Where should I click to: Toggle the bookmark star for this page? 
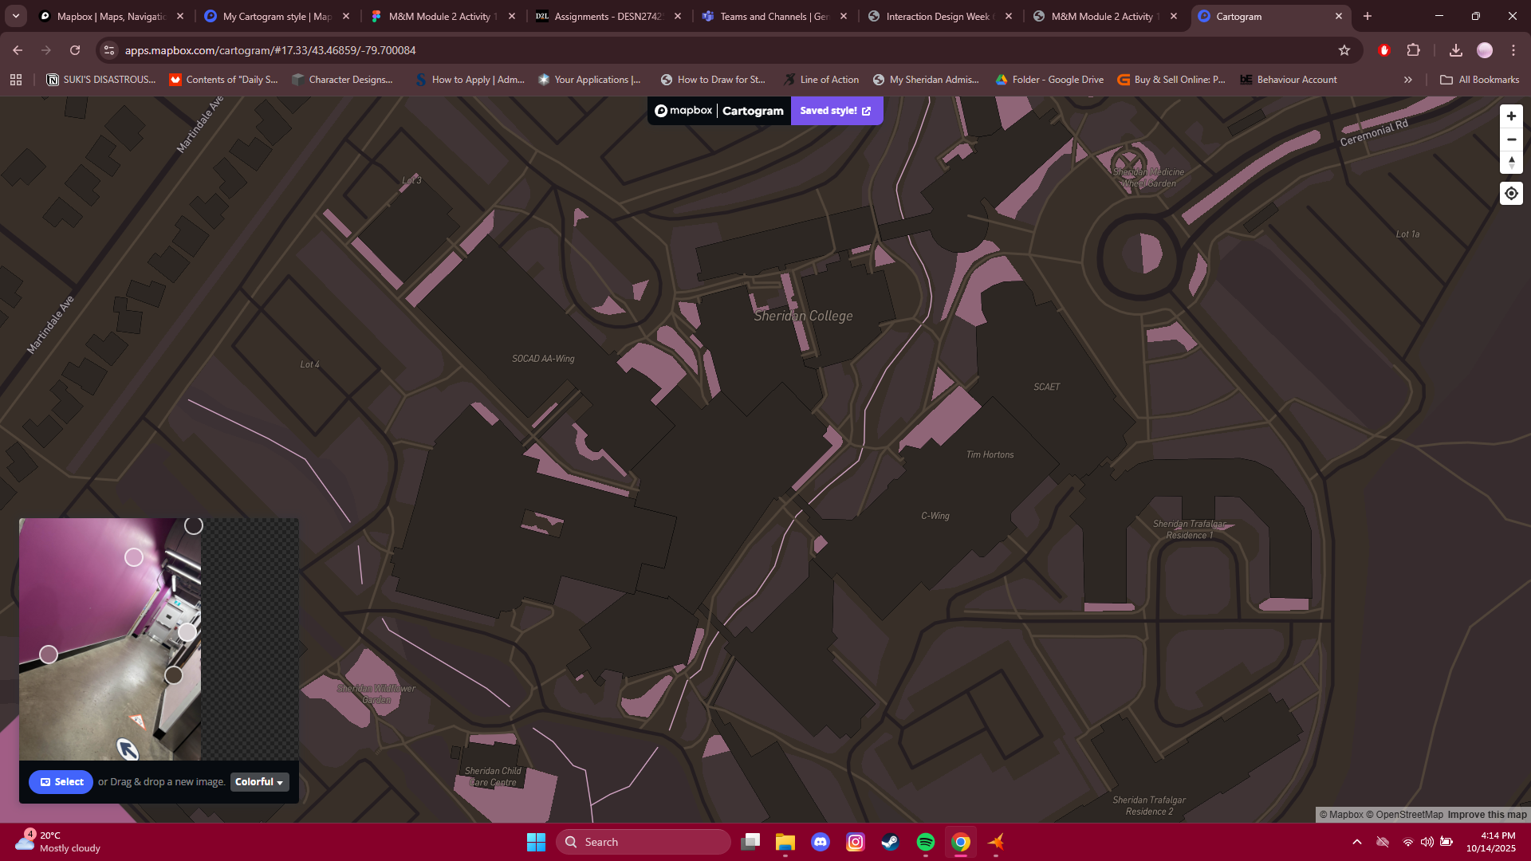pyautogui.click(x=1344, y=49)
